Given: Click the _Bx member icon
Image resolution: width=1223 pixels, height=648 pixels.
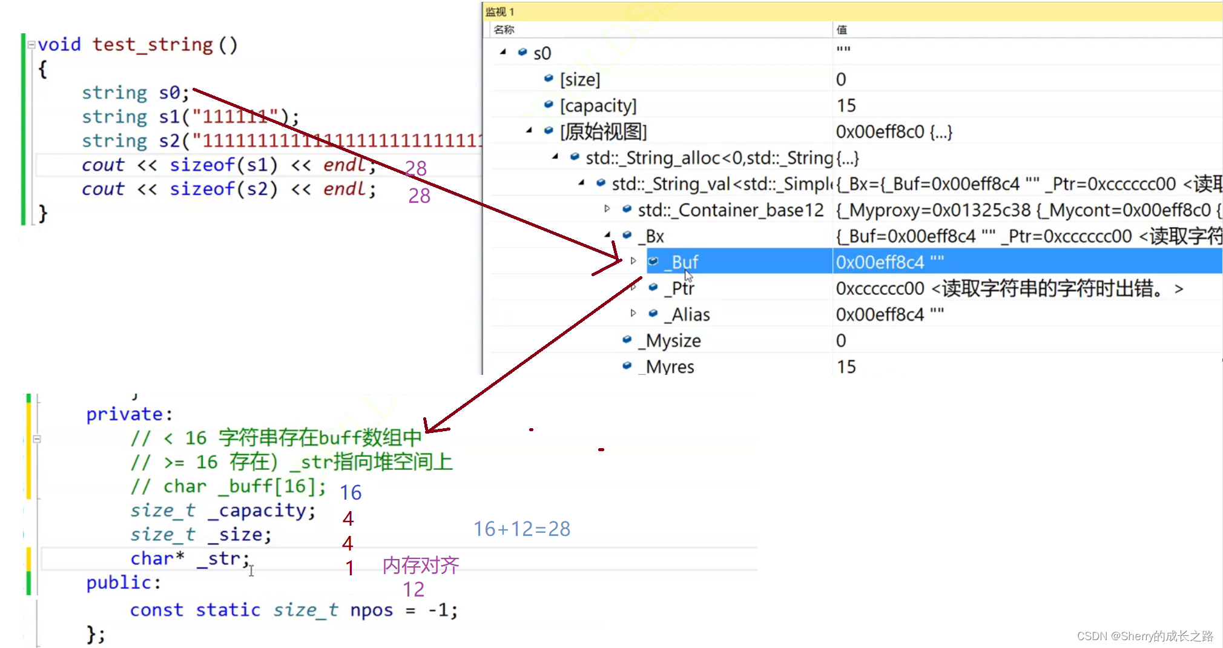Looking at the screenshot, I should click(x=627, y=235).
